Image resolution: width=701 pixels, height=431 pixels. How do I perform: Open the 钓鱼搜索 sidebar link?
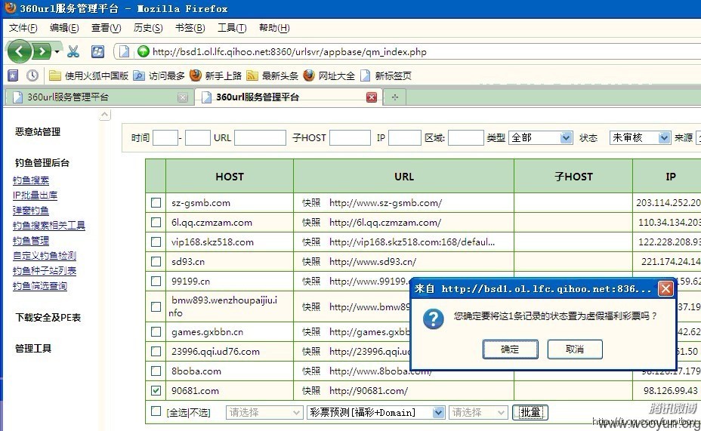pos(31,180)
